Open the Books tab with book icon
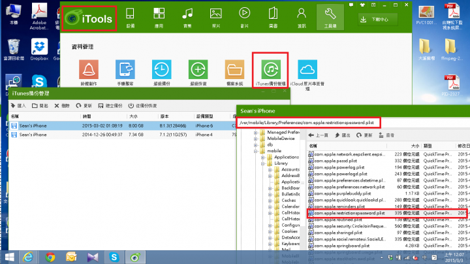The image size is (470, 264). [x=273, y=18]
